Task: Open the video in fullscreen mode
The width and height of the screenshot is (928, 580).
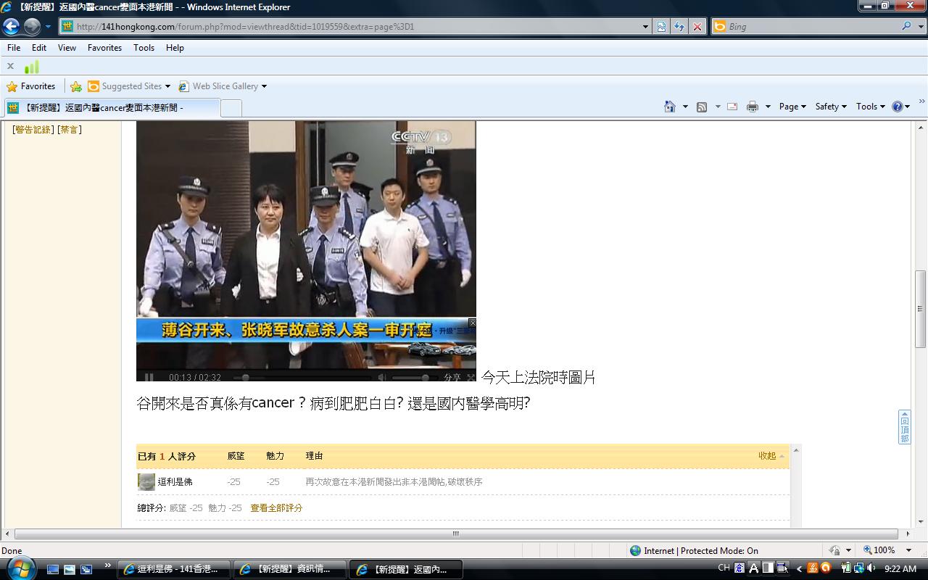Action: click(472, 377)
